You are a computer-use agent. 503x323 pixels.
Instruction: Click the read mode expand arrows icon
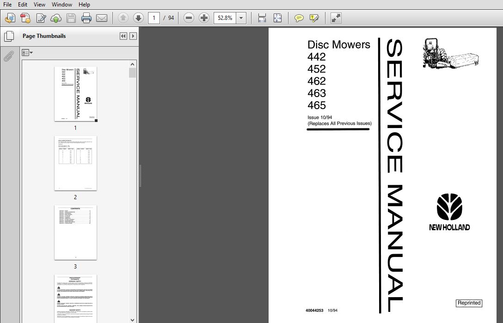pos(336,18)
